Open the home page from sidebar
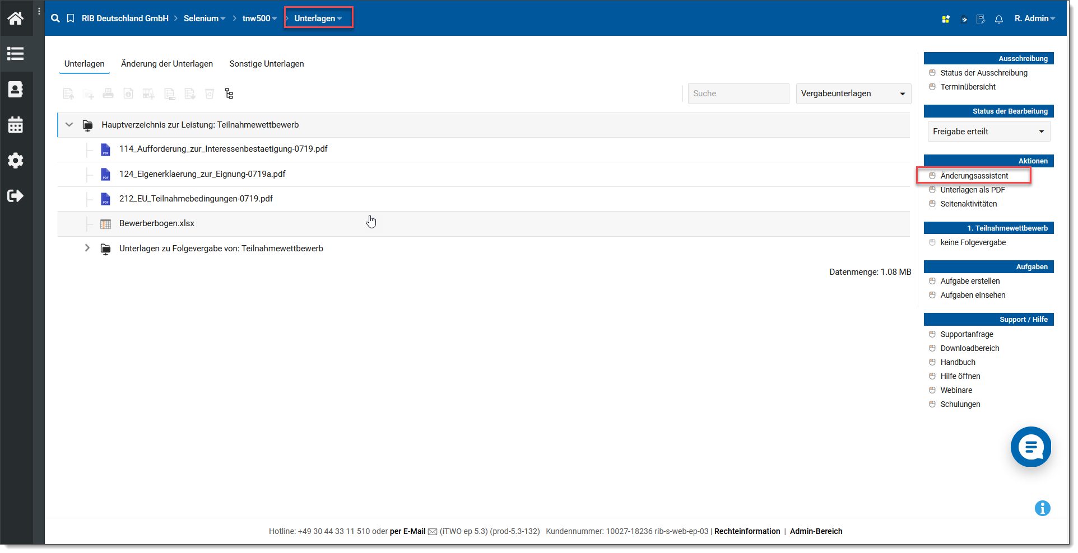 (16, 18)
